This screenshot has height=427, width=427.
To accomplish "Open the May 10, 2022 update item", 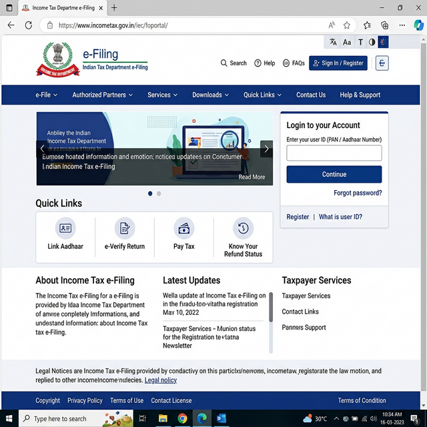I will (x=214, y=304).
